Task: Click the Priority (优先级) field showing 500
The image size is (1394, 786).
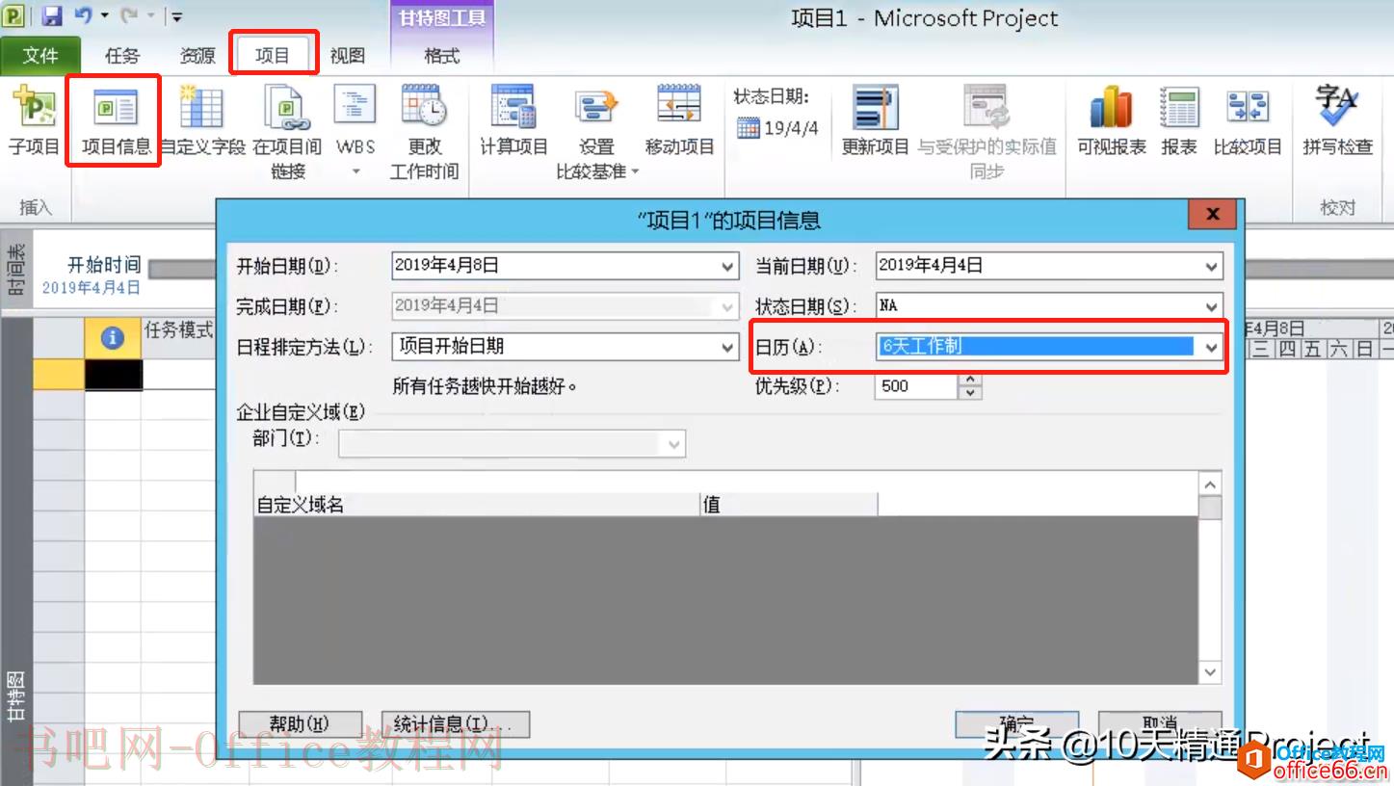Action: coord(918,386)
